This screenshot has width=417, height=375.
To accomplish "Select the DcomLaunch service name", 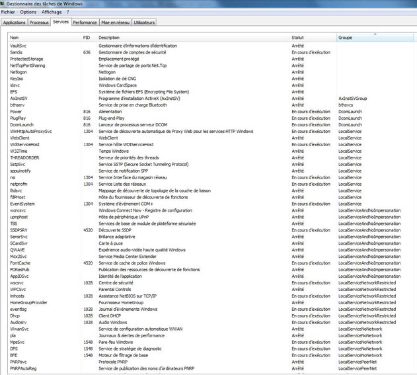I will pyautogui.click(x=22, y=125).
